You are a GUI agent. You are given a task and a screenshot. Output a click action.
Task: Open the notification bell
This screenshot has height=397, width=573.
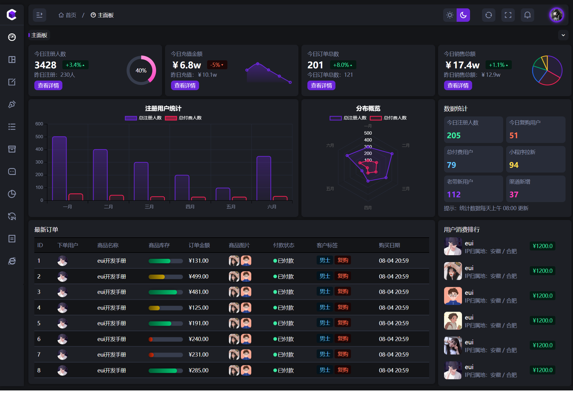[527, 15]
